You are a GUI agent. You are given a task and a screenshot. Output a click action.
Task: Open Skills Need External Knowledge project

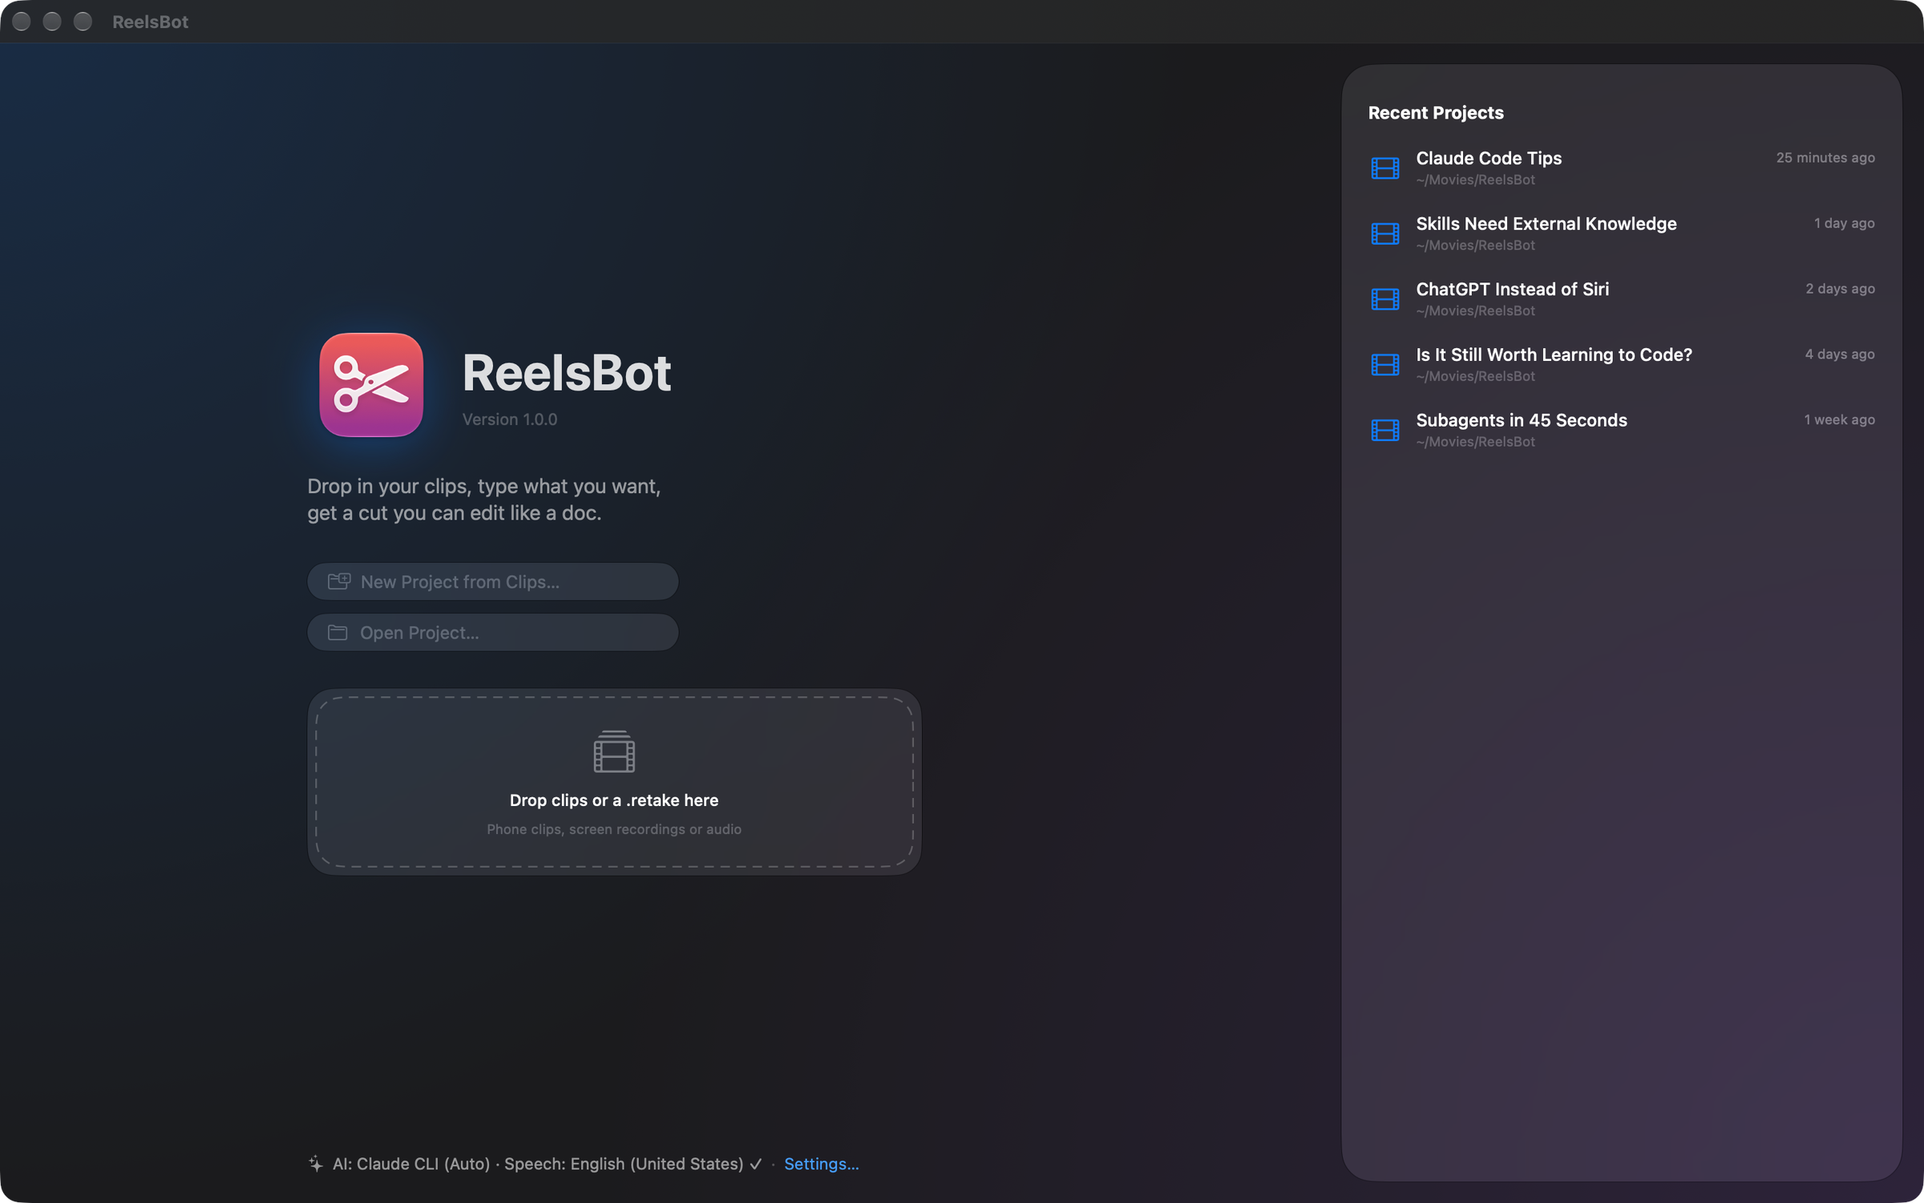(1622, 233)
